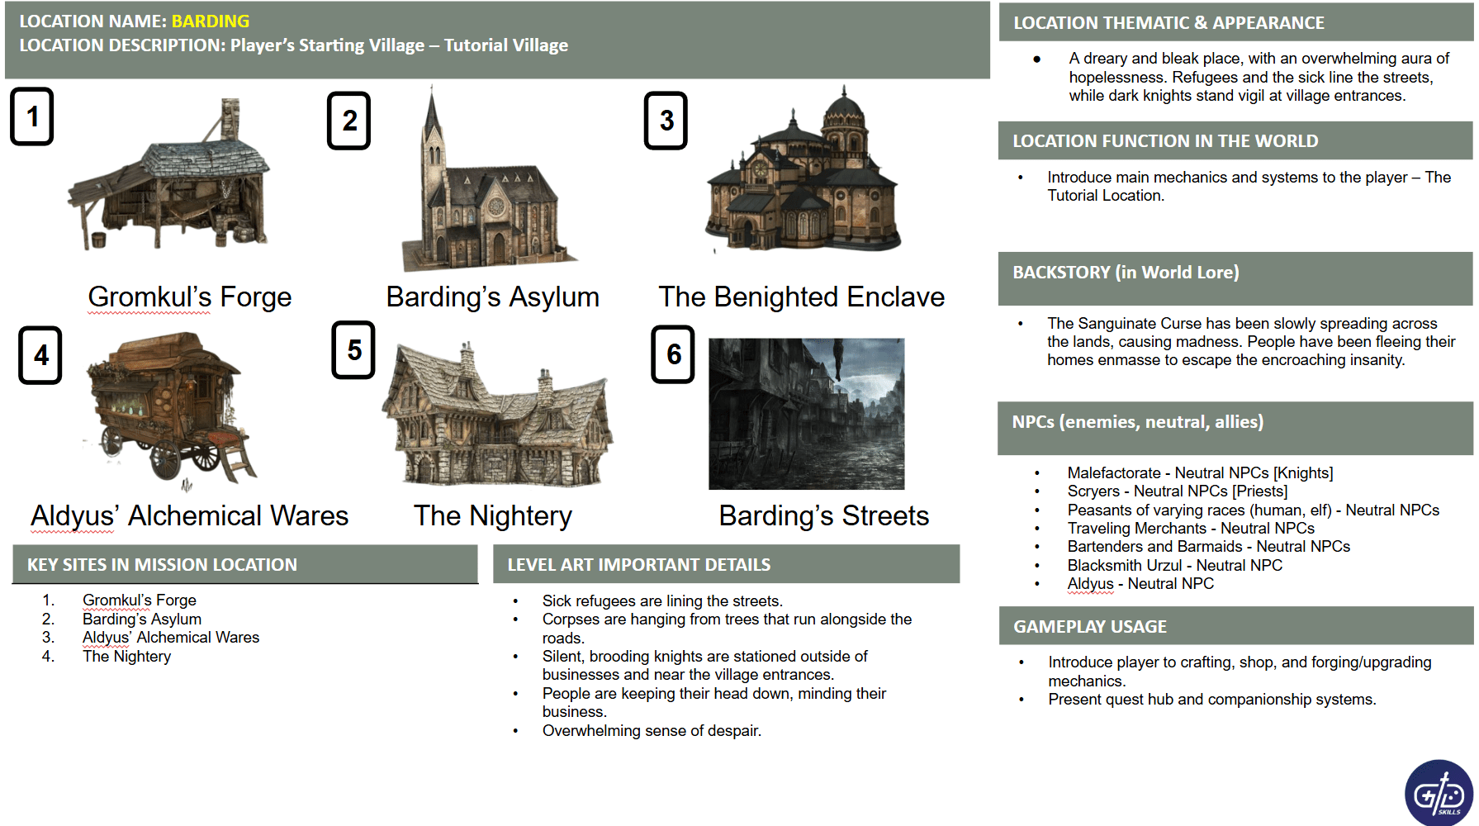Screen dimensions: 1479x826
Task: Click the Blacksmith Urzul NPC list entry
Action: tap(1173, 566)
